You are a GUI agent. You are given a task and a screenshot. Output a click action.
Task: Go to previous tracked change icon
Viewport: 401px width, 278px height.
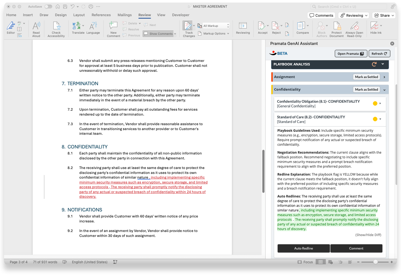[x=287, y=25]
